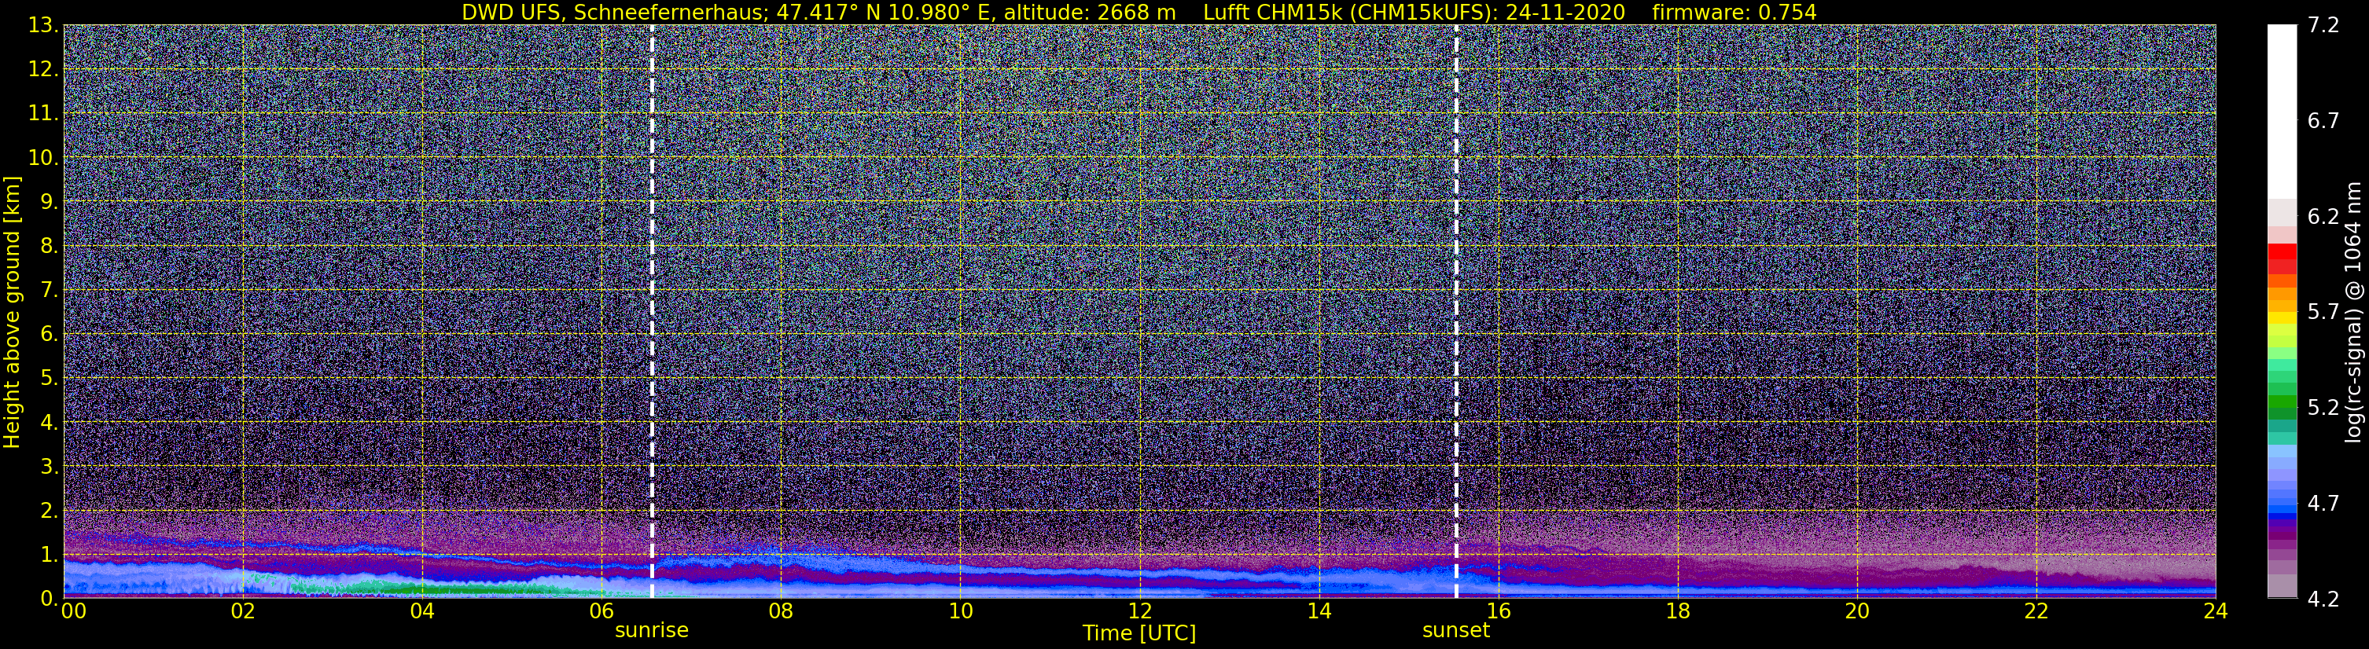2369x649 pixels.
Task: Click the height axis tick label '2.'
Action: (49, 510)
